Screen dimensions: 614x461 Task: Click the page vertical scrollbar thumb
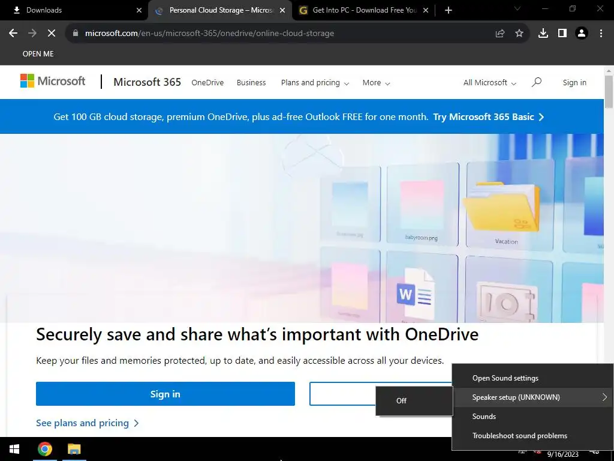[x=609, y=92]
